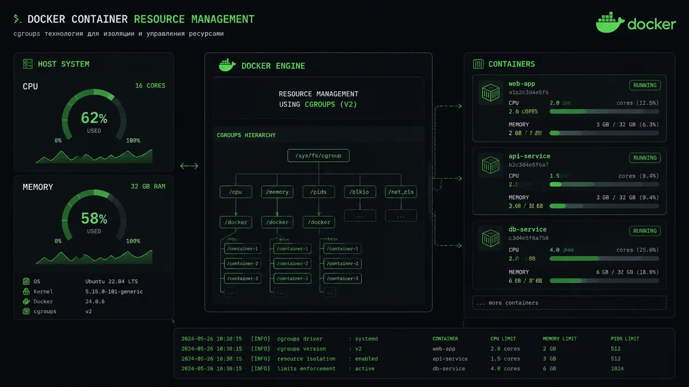The height and width of the screenshot is (387, 689).
Task: Click the Host System server icon
Action: 26,64
